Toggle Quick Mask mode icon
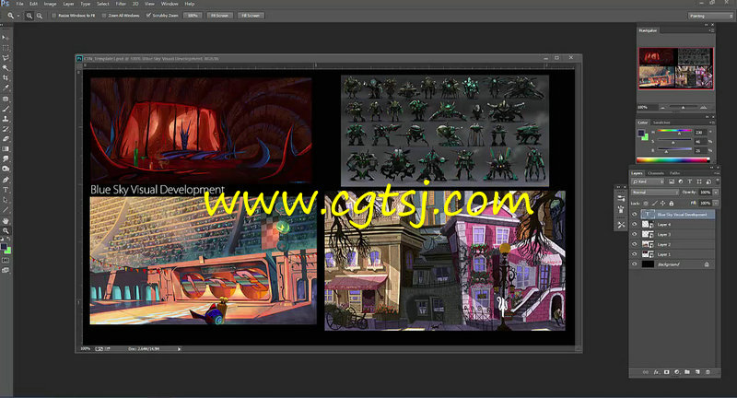The width and height of the screenshot is (737, 398). [x=6, y=260]
